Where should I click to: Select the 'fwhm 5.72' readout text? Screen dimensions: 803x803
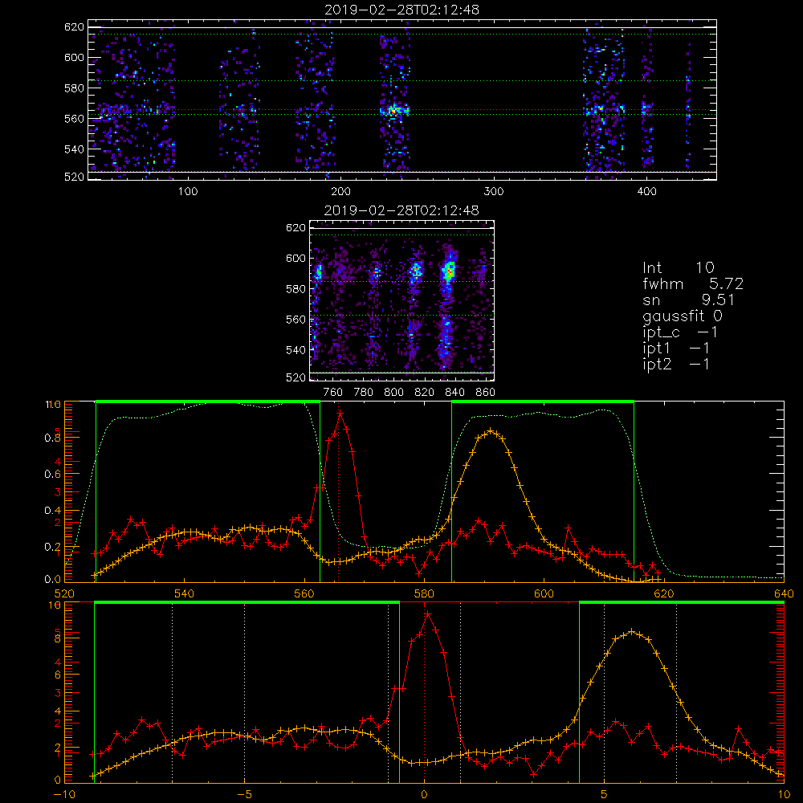click(x=693, y=283)
